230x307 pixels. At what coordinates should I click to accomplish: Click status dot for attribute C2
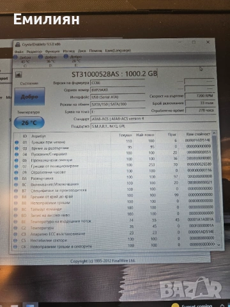pos(15,228)
